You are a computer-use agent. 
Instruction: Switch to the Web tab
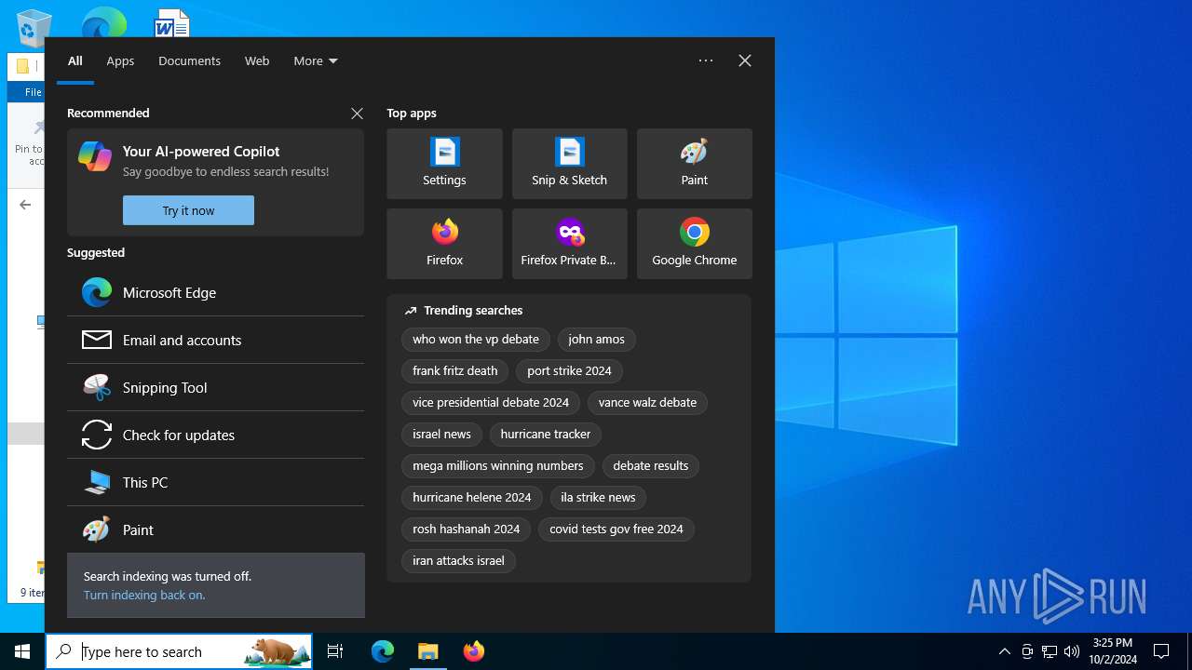pos(257,60)
